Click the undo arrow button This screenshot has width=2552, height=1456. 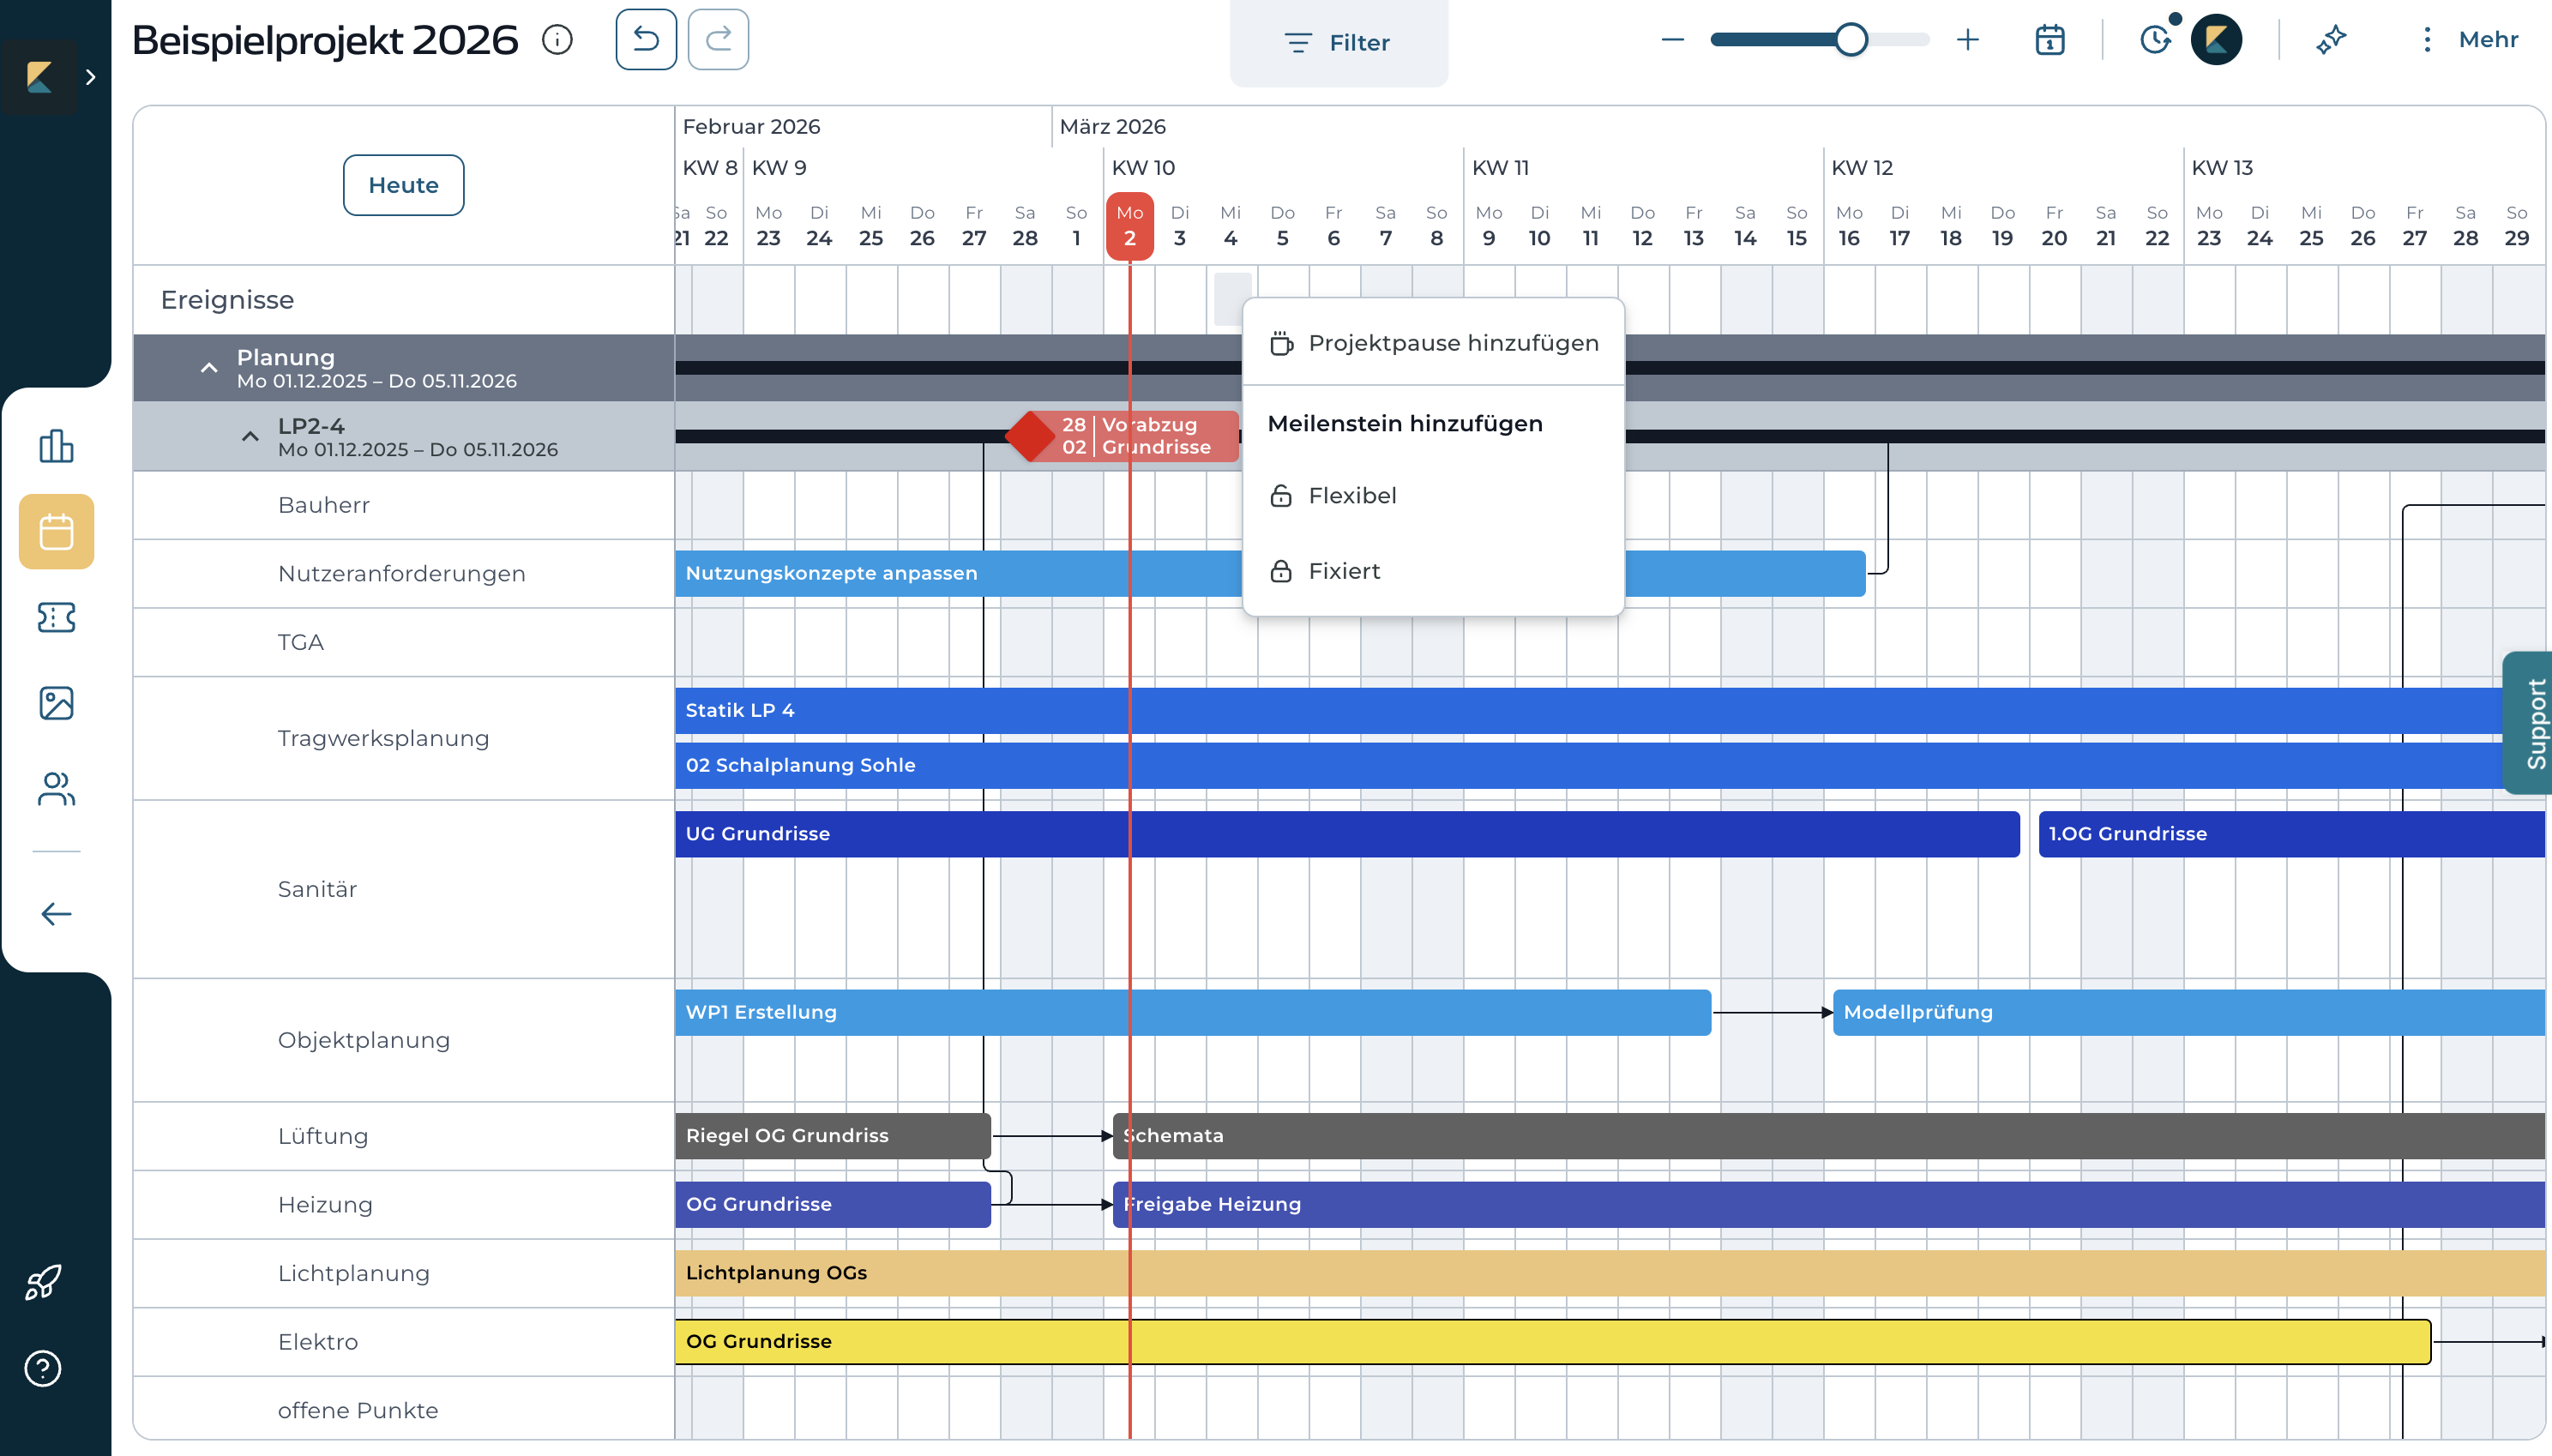(x=646, y=40)
